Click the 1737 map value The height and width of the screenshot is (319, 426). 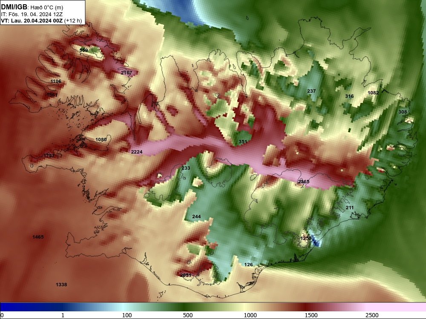pyautogui.click(x=49, y=155)
